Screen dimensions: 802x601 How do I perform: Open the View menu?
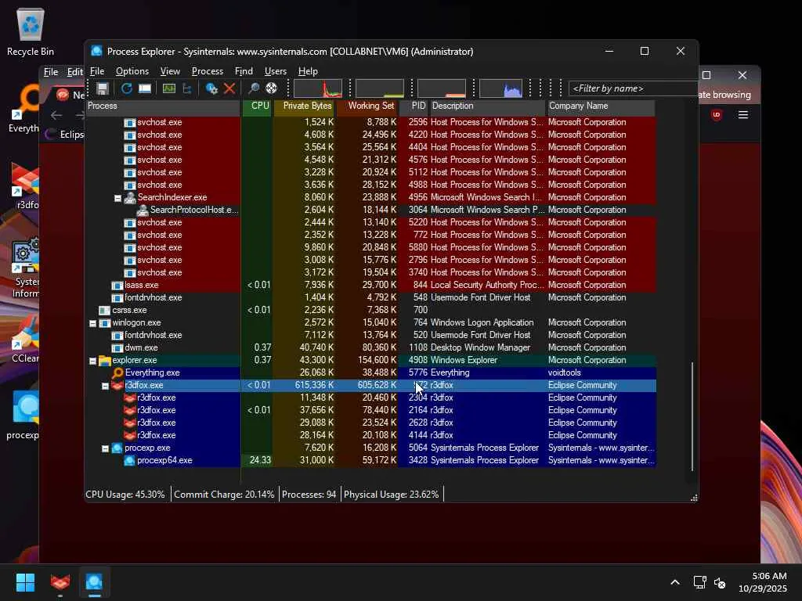click(170, 71)
